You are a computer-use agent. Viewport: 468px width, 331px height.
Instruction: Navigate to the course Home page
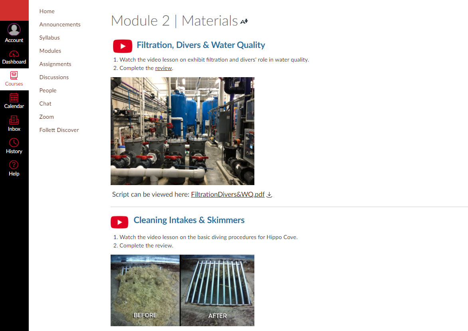click(47, 11)
